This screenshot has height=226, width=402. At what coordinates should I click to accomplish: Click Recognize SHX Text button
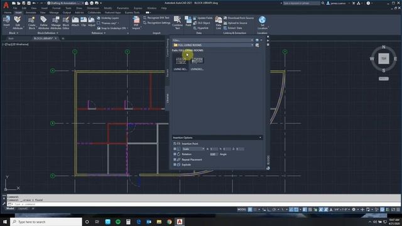(156, 18)
